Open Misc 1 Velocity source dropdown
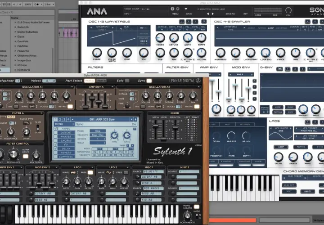The image size is (324, 225). tap(153, 171)
